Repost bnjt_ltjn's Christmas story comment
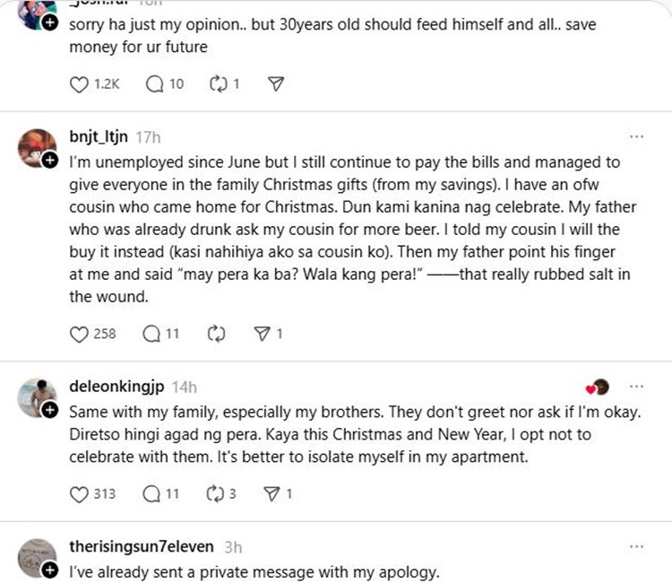672x584 pixels. click(x=215, y=334)
